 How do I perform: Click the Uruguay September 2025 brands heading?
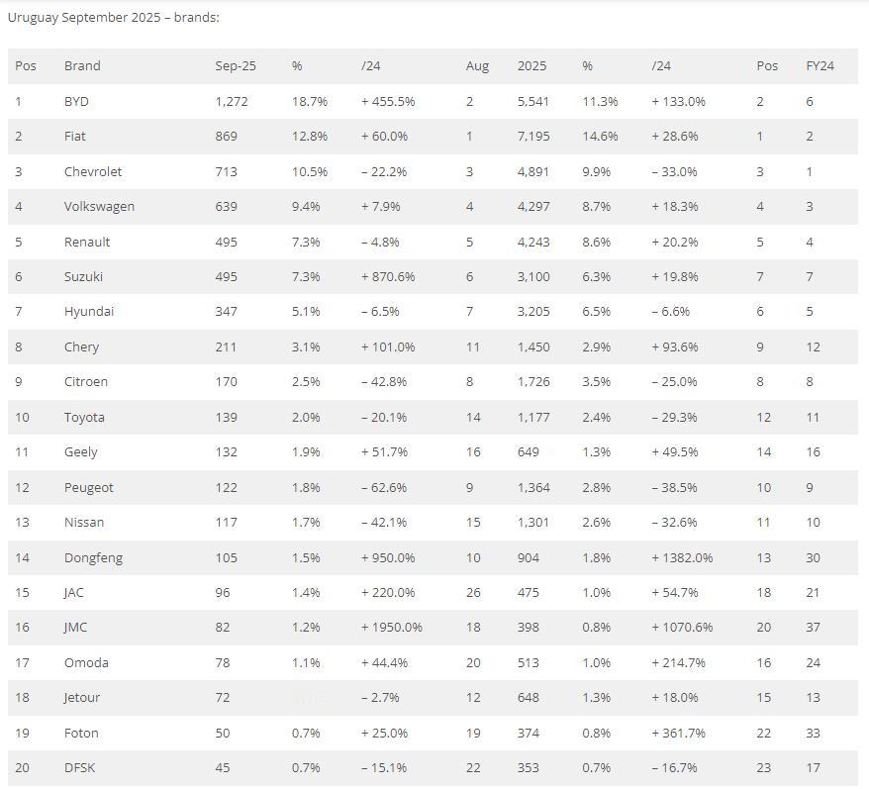pos(114,17)
